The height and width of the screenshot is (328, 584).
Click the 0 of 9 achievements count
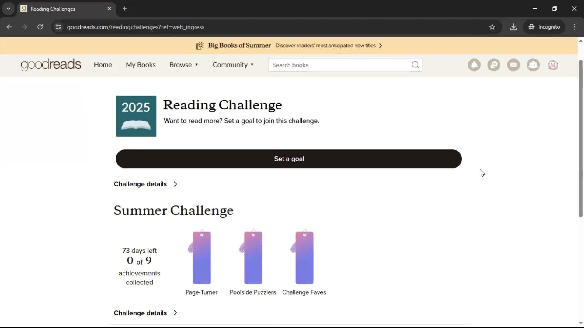point(139,261)
